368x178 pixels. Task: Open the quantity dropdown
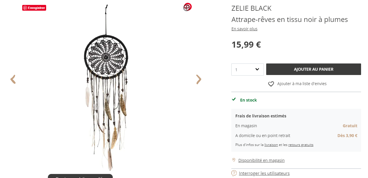click(247, 70)
